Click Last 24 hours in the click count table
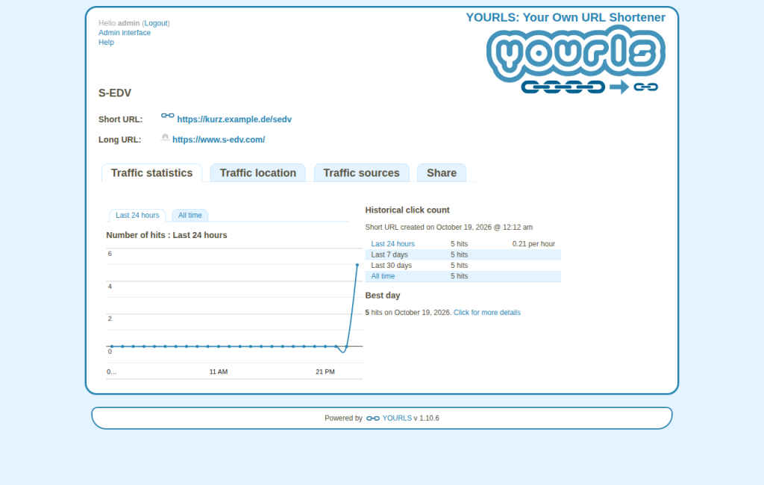The width and height of the screenshot is (764, 485). (x=392, y=244)
